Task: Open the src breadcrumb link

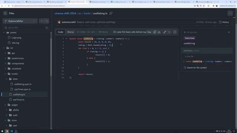Action: pos(80,13)
